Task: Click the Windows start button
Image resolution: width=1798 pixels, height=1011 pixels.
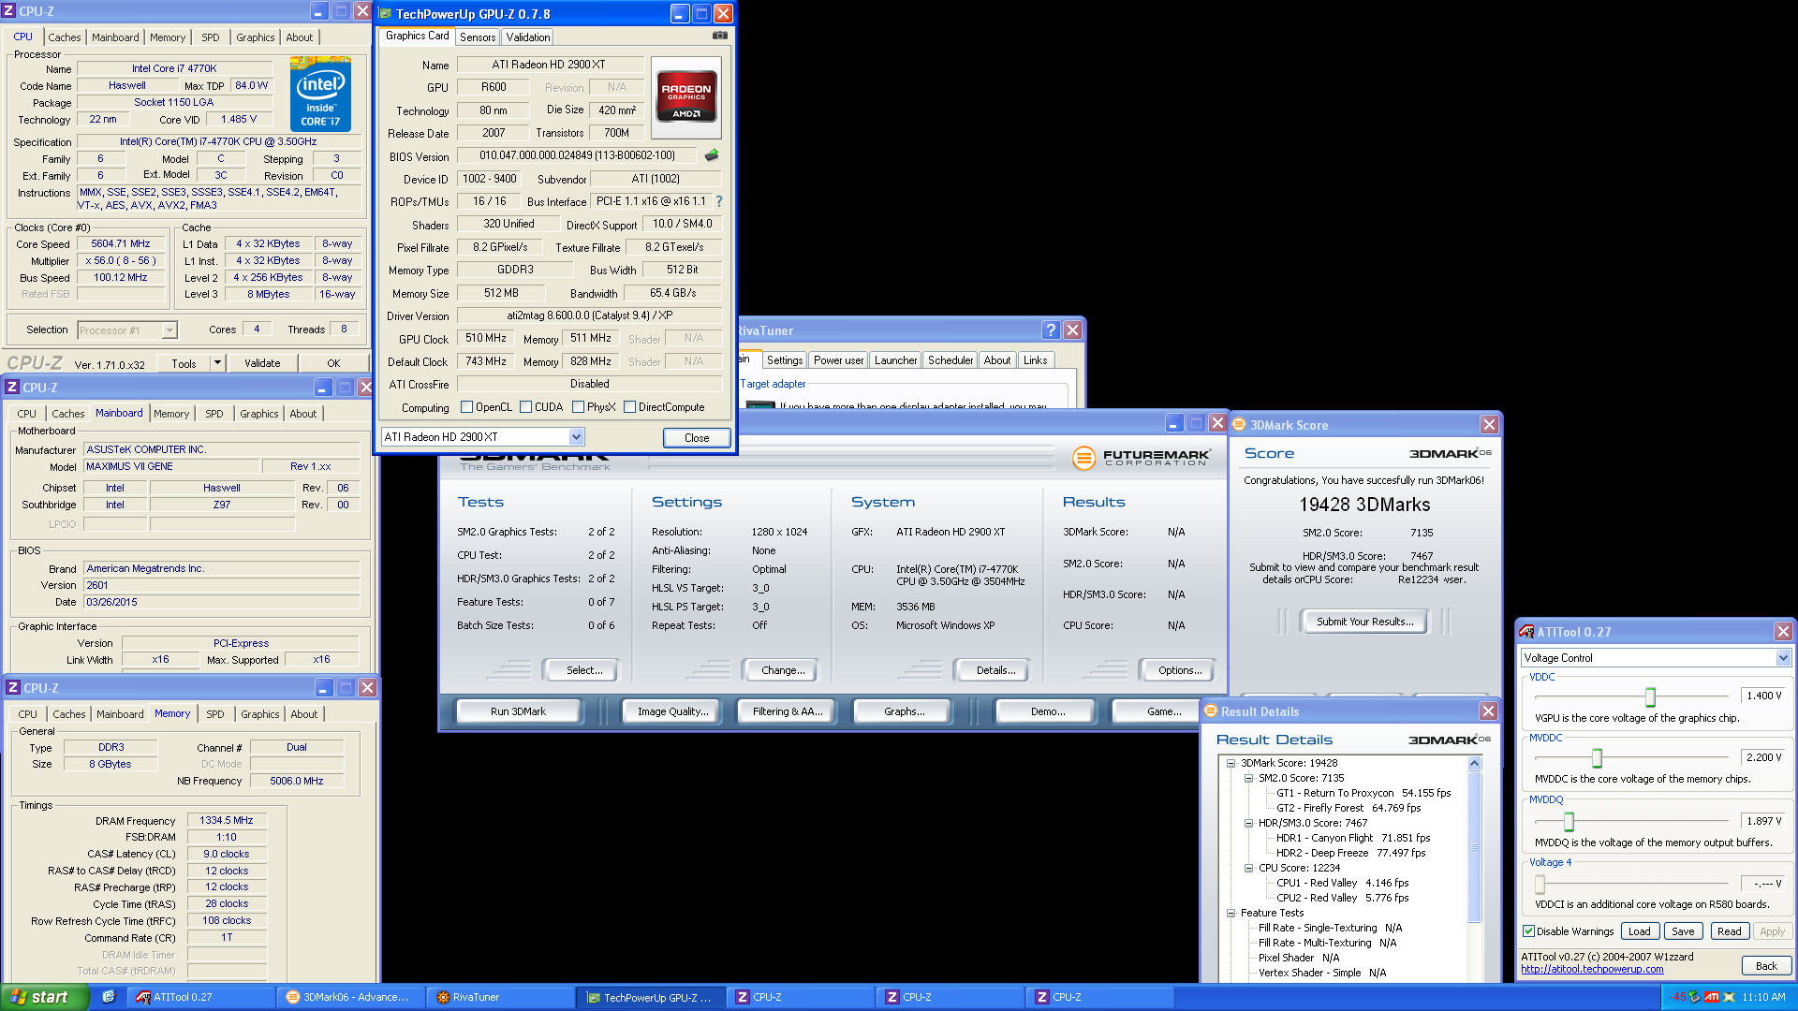Action: [45, 997]
